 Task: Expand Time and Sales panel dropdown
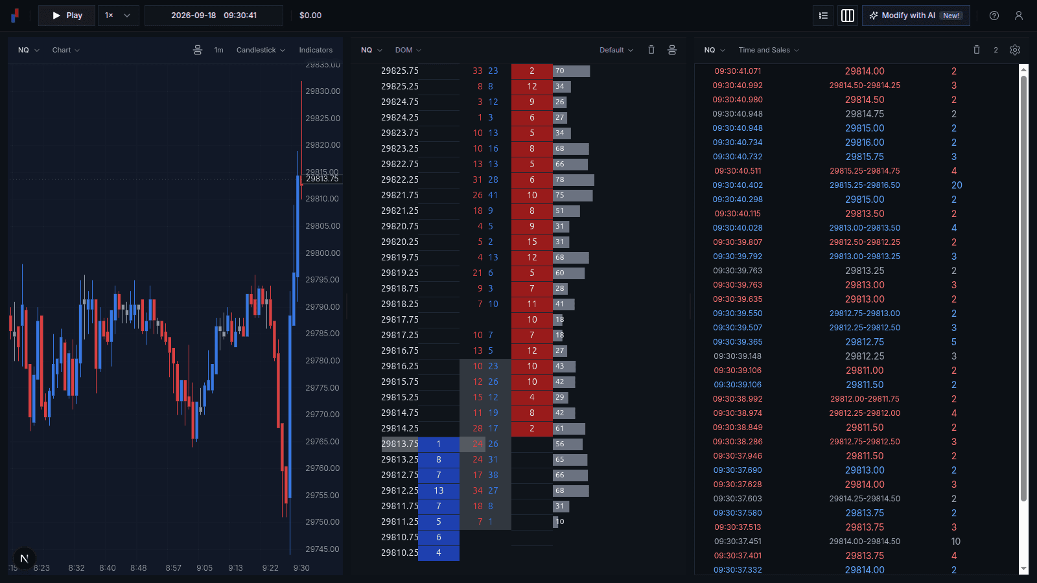(x=769, y=50)
